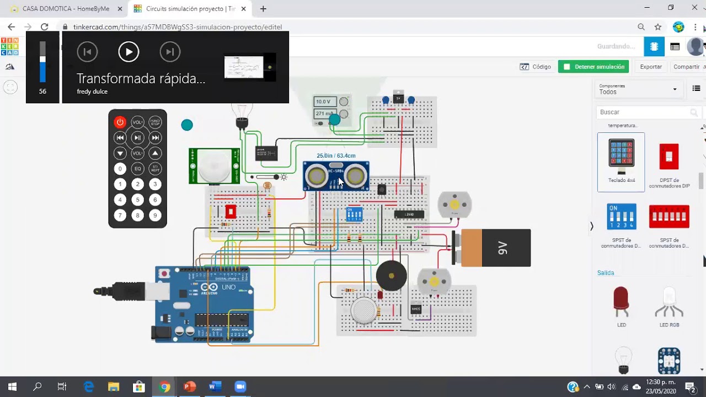Click VOL- on the IR remote
Screen dimensions: 706x397
pos(137,153)
